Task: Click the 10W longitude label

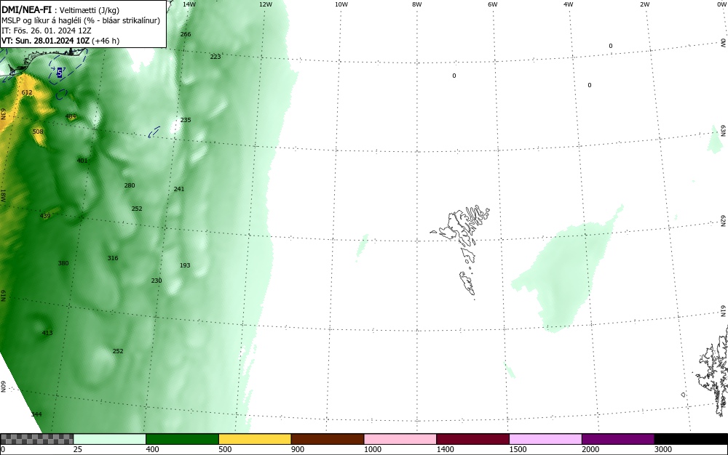Action: coord(341,4)
